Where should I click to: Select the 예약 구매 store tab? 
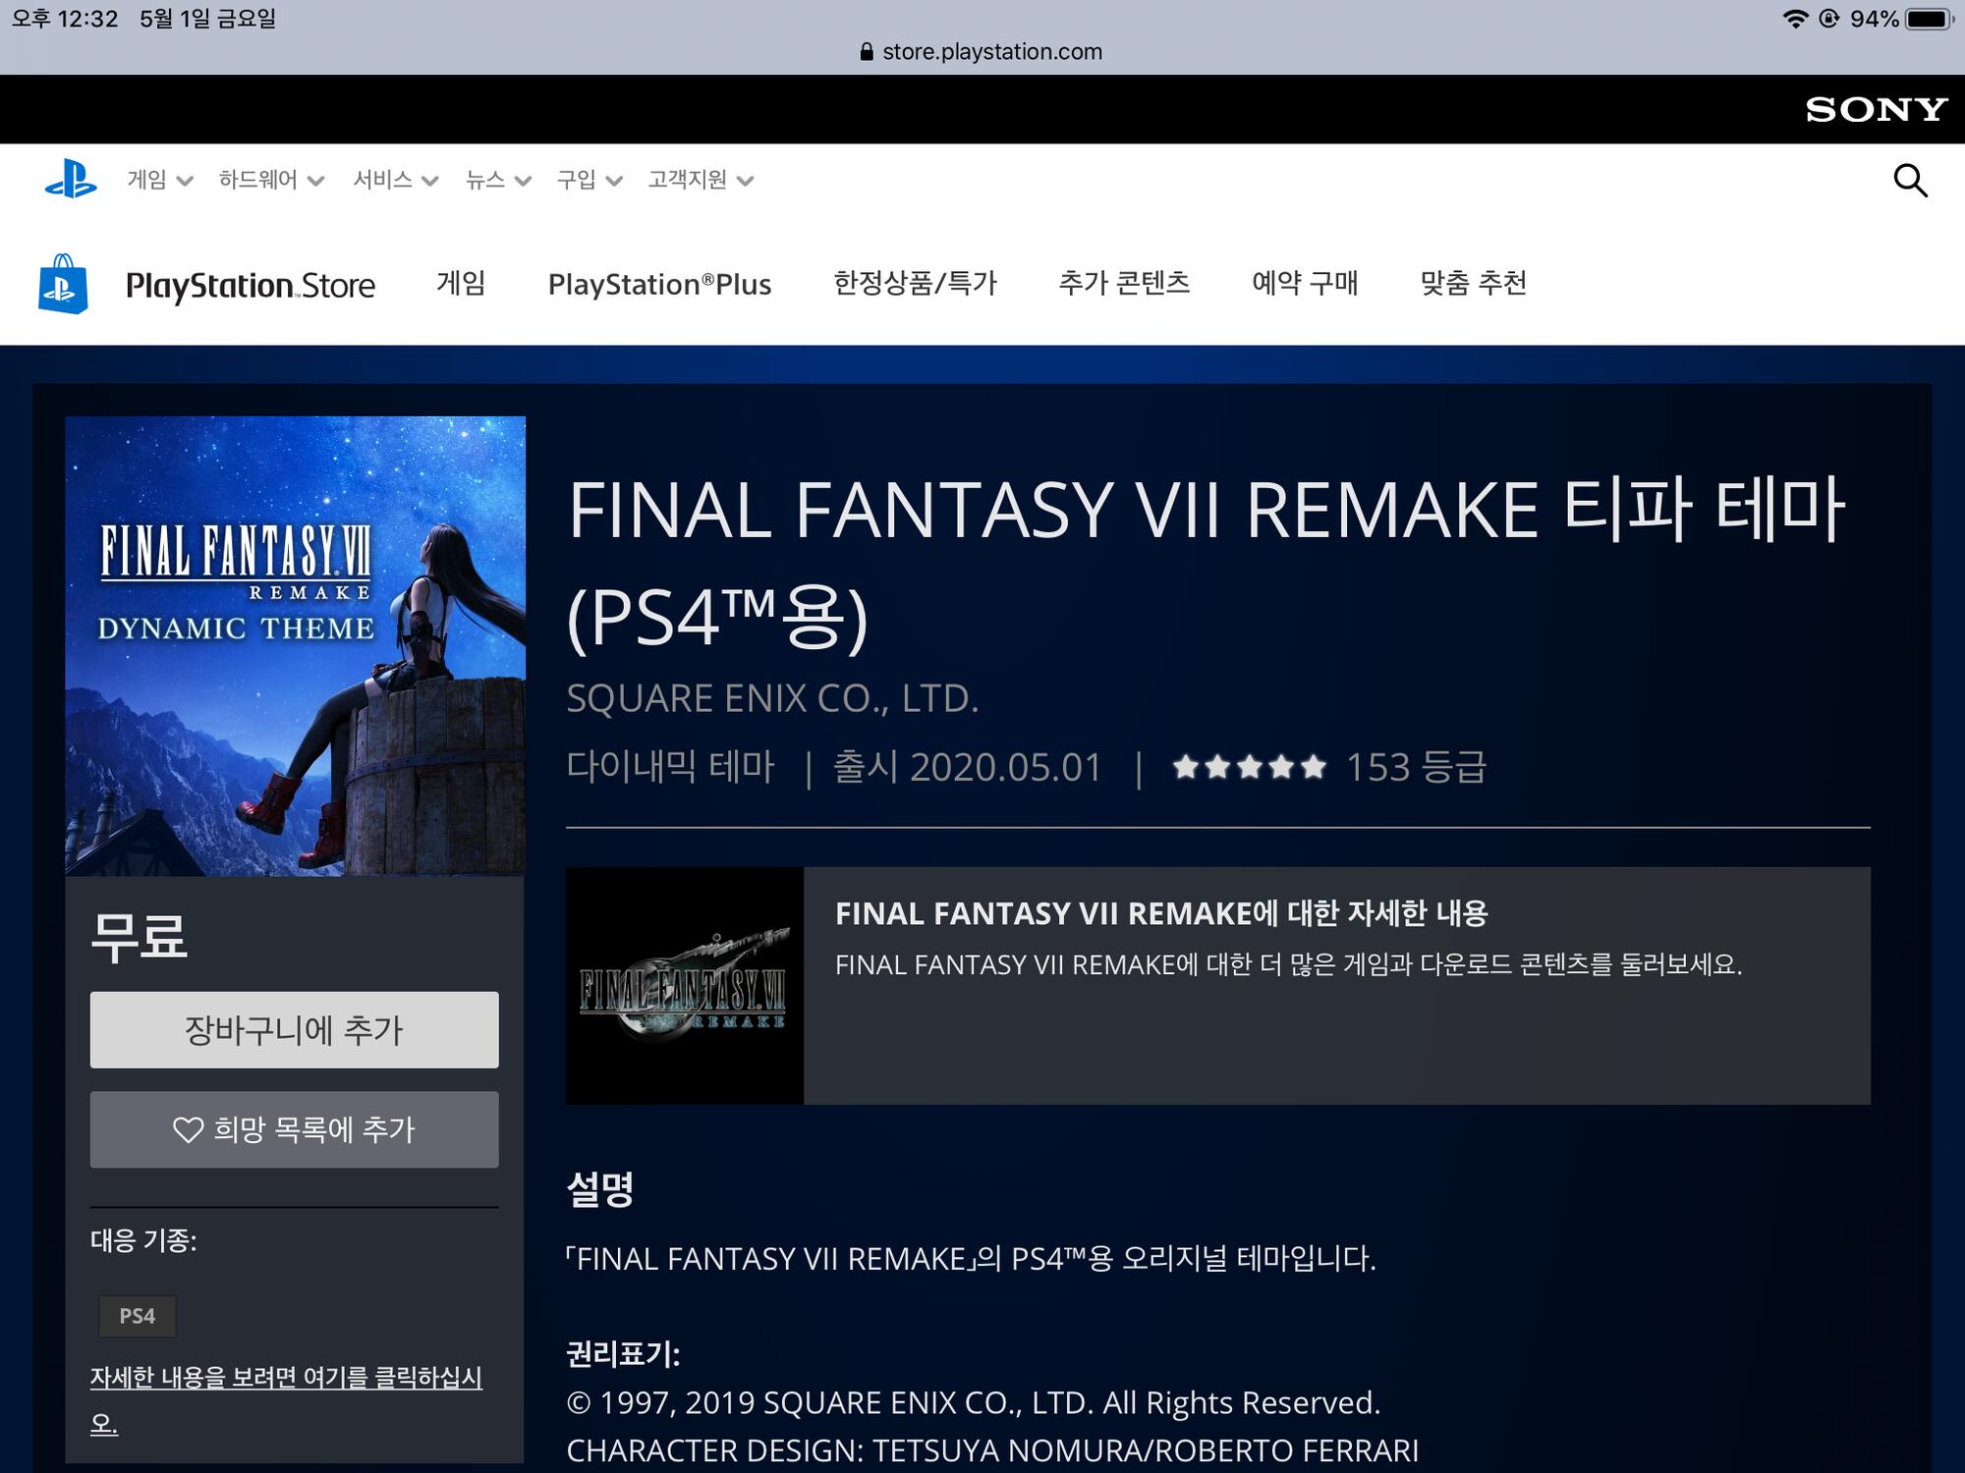point(1305,284)
